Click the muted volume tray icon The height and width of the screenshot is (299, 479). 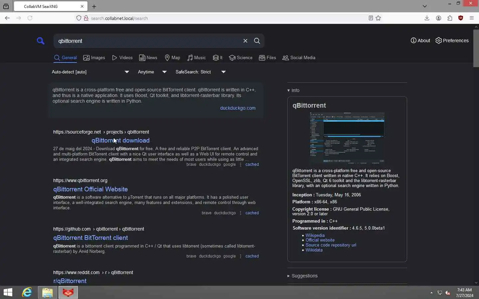point(448,293)
